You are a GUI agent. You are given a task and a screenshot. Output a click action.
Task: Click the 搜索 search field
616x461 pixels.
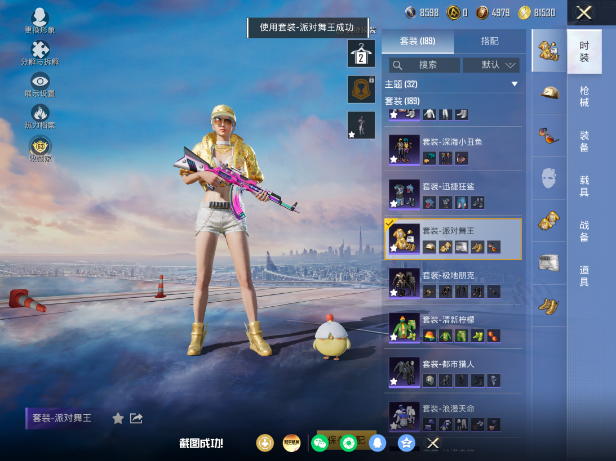point(424,65)
